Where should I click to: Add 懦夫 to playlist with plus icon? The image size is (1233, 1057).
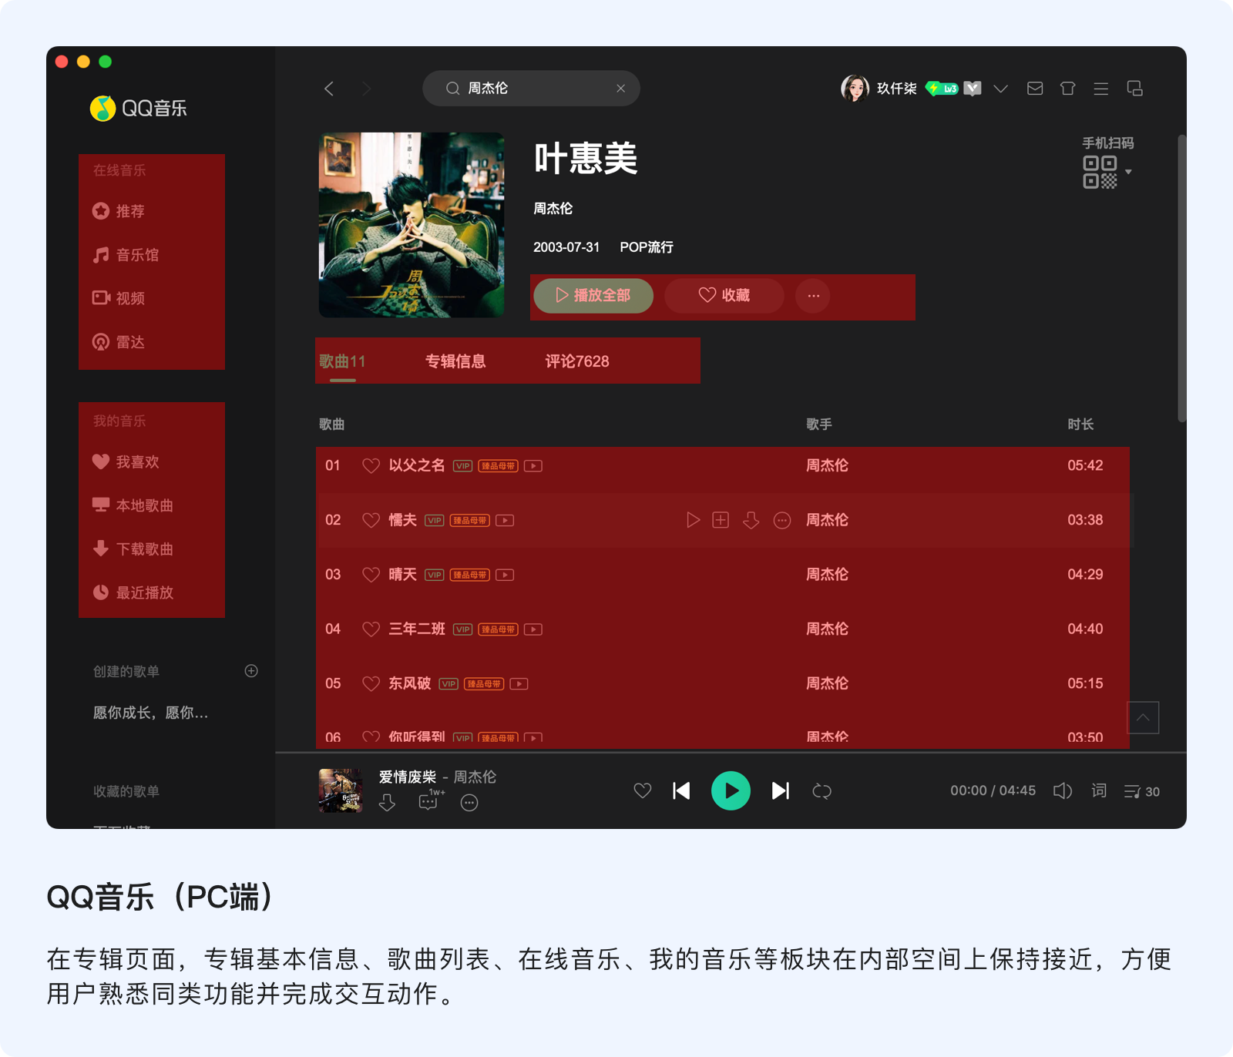721,521
